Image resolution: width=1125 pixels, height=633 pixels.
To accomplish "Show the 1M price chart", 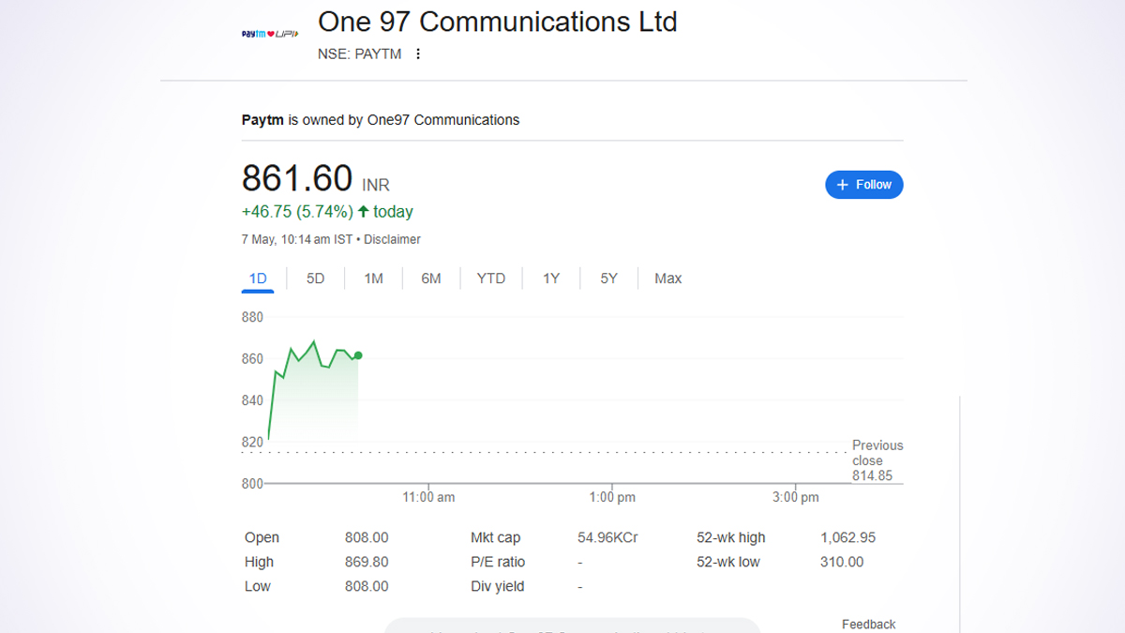I will [x=373, y=279].
